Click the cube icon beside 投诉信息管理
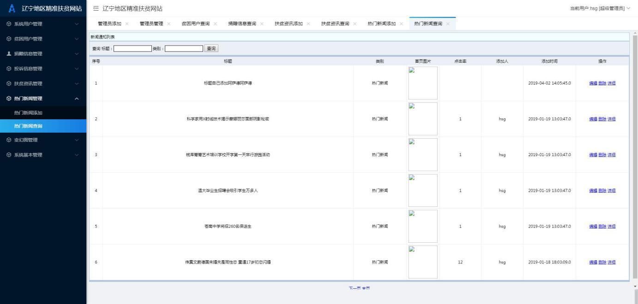This screenshot has width=638, height=304. (9, 69)
